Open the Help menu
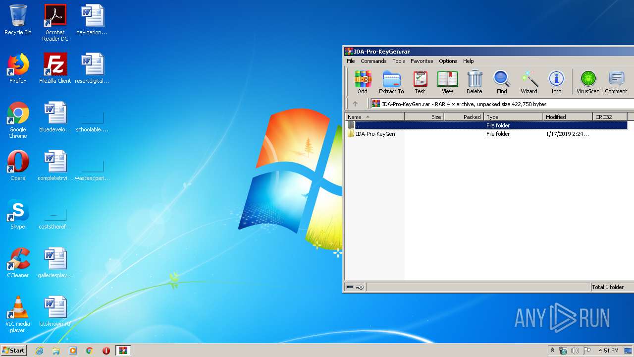634x357 pixels. (x=469, y=61)
